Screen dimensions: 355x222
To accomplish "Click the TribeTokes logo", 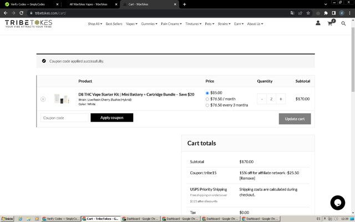I will 29,23.
